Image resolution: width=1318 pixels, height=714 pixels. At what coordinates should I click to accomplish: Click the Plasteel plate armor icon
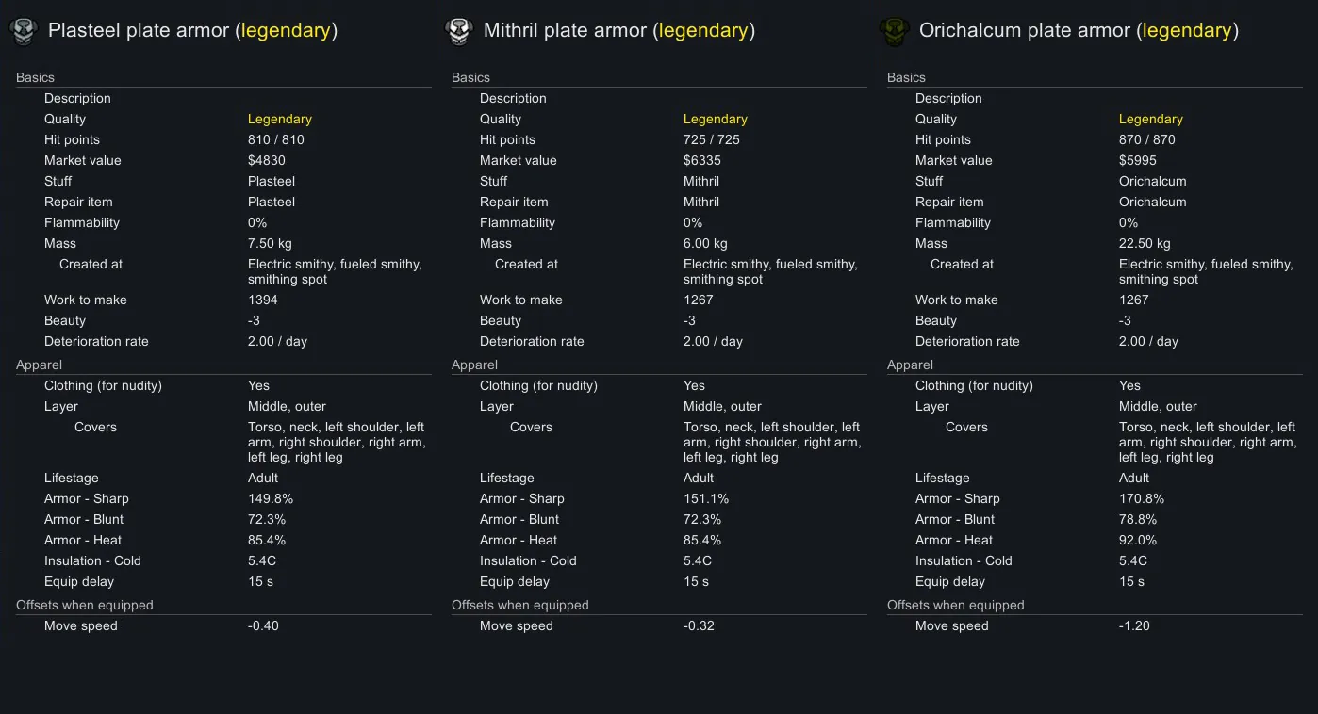pos(23,31)
